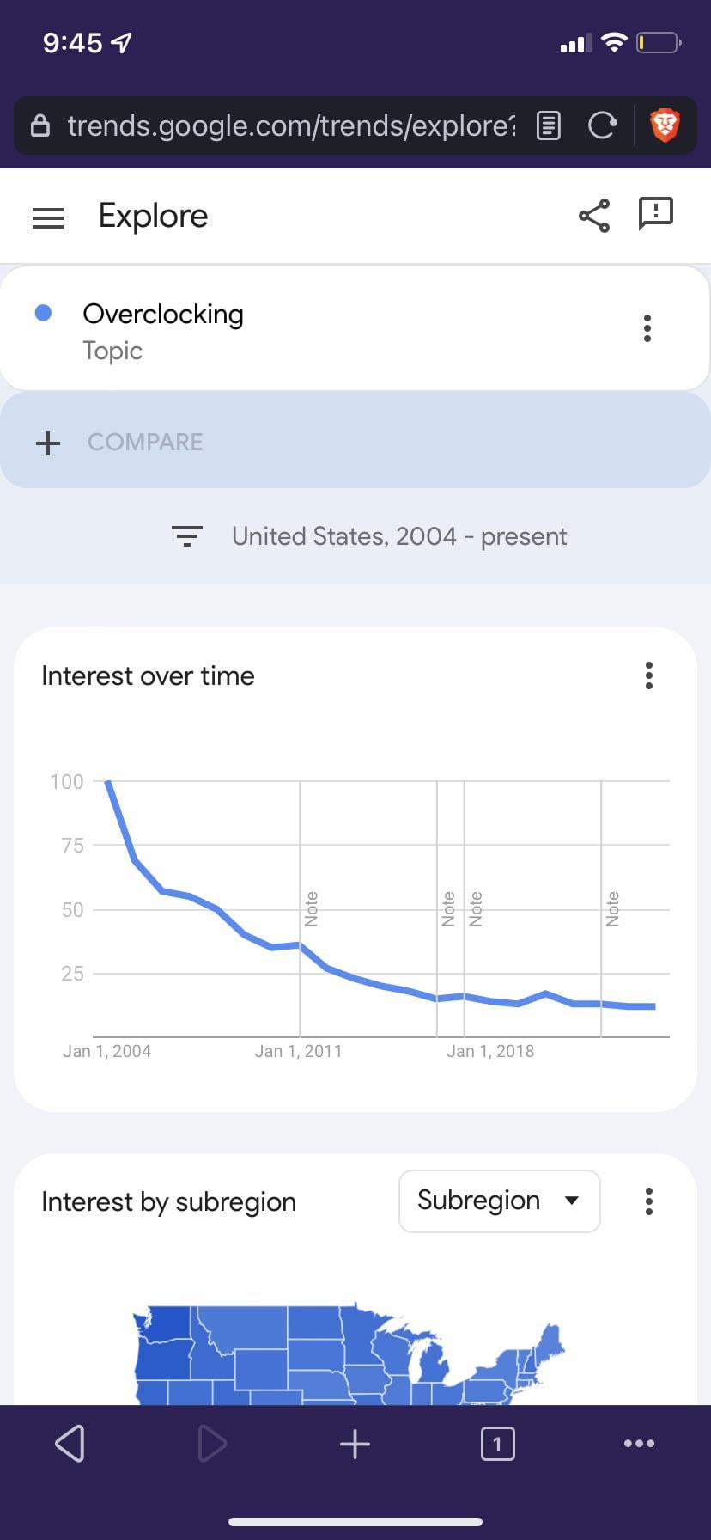Open the hamburger navigation menu
Screen dimensions: 711x1540
[48, 217]
